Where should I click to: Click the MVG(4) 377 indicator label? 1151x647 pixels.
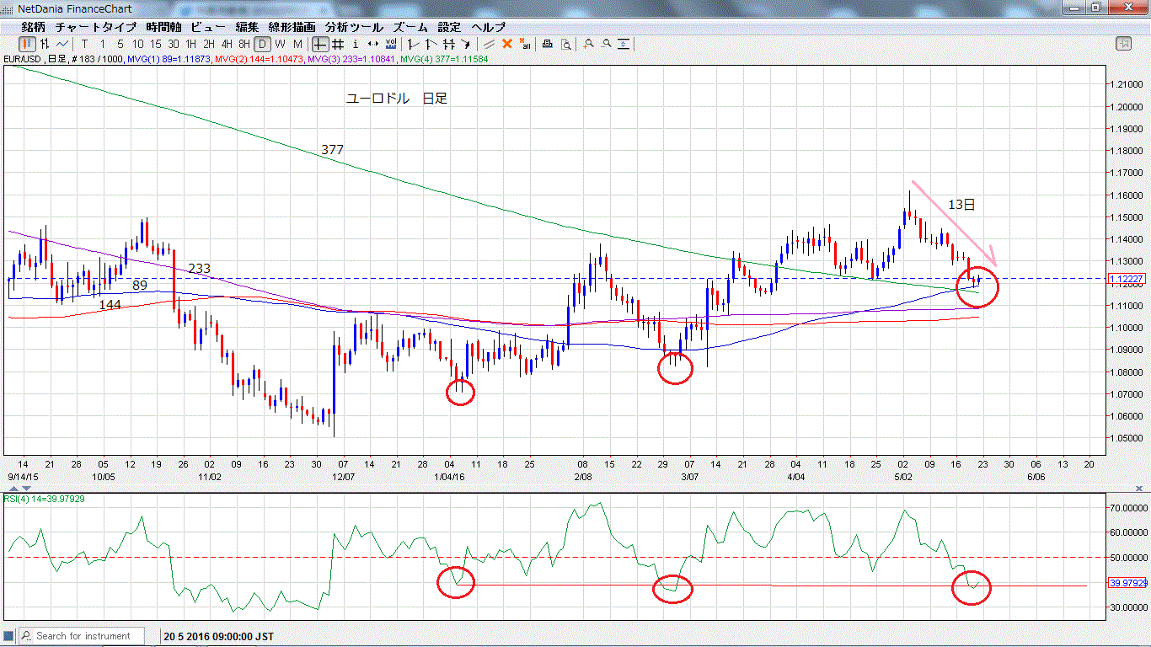444,59
